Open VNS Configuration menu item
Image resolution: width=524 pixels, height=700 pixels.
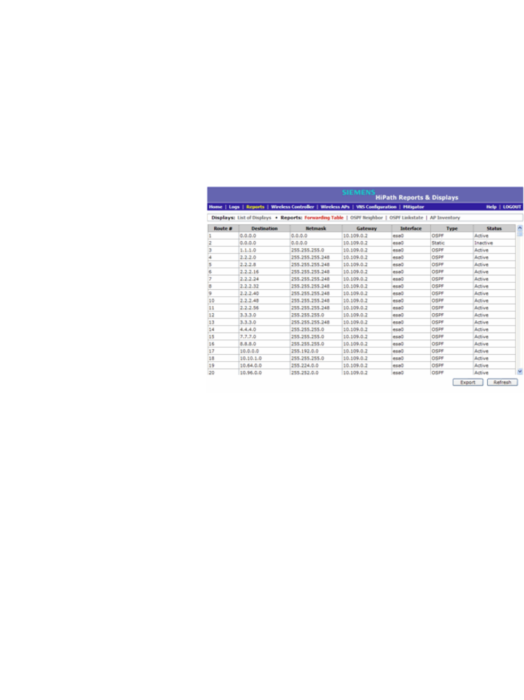coord(376,207)
